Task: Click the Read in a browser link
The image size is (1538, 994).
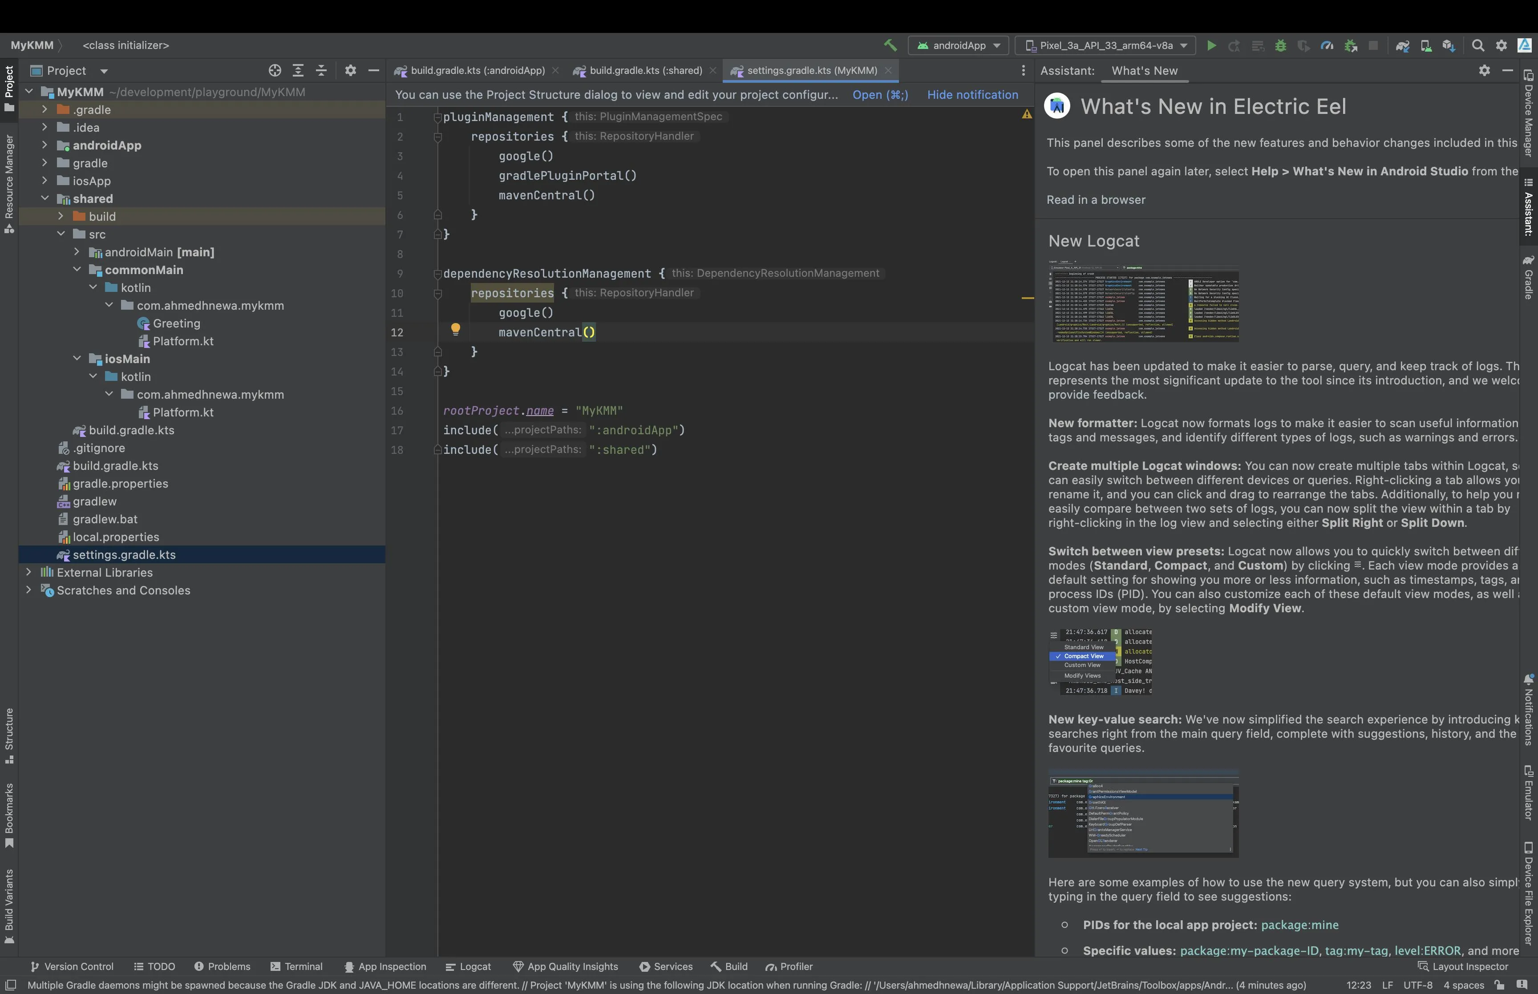Action: click(x=1095, y=200)
